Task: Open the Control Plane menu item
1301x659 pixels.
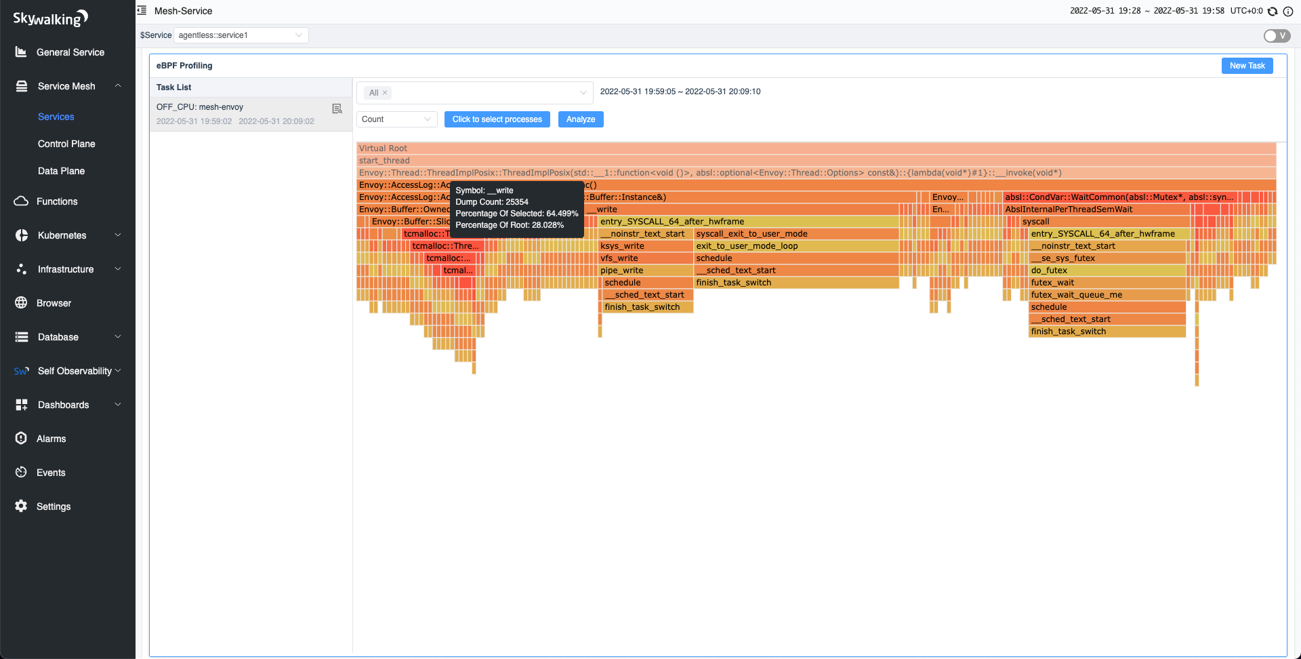Action: pos(66,144)
